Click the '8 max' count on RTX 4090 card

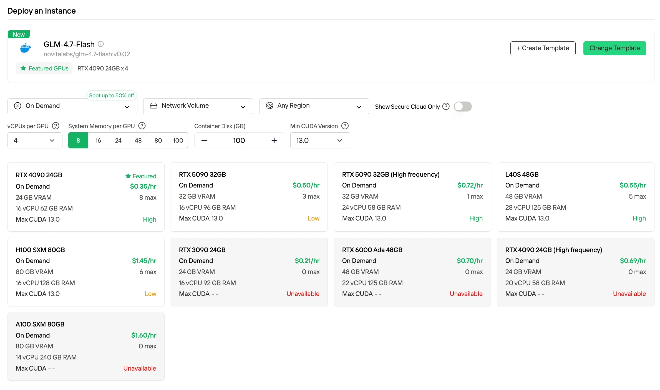pyautogui.click(x=148, y=197)
